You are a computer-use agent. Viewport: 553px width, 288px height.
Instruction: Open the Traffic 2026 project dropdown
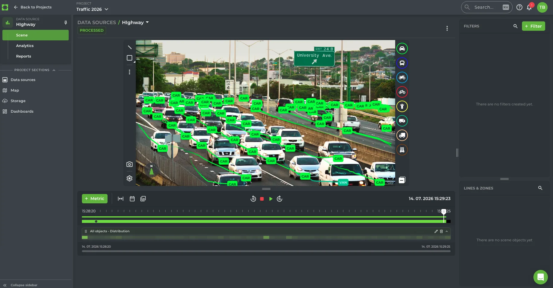[92, 9]
